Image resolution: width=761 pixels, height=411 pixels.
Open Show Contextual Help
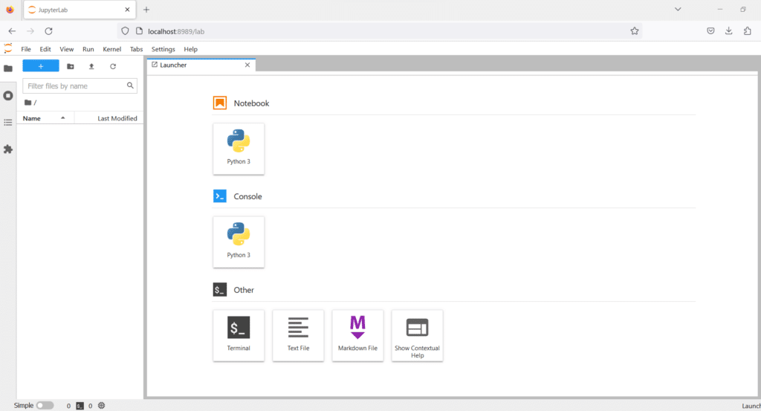(x=418, y=335)
